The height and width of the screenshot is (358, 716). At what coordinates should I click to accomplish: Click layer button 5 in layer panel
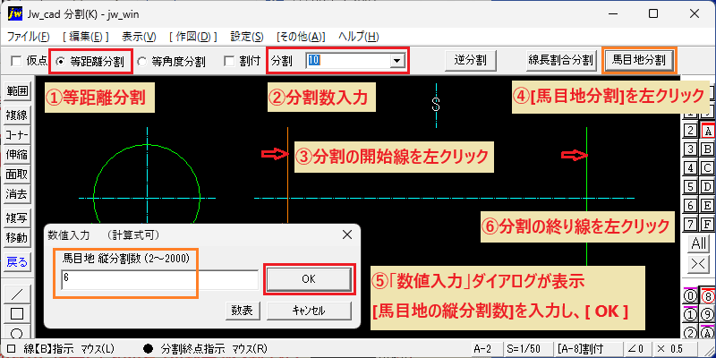(x=691, y=186)
